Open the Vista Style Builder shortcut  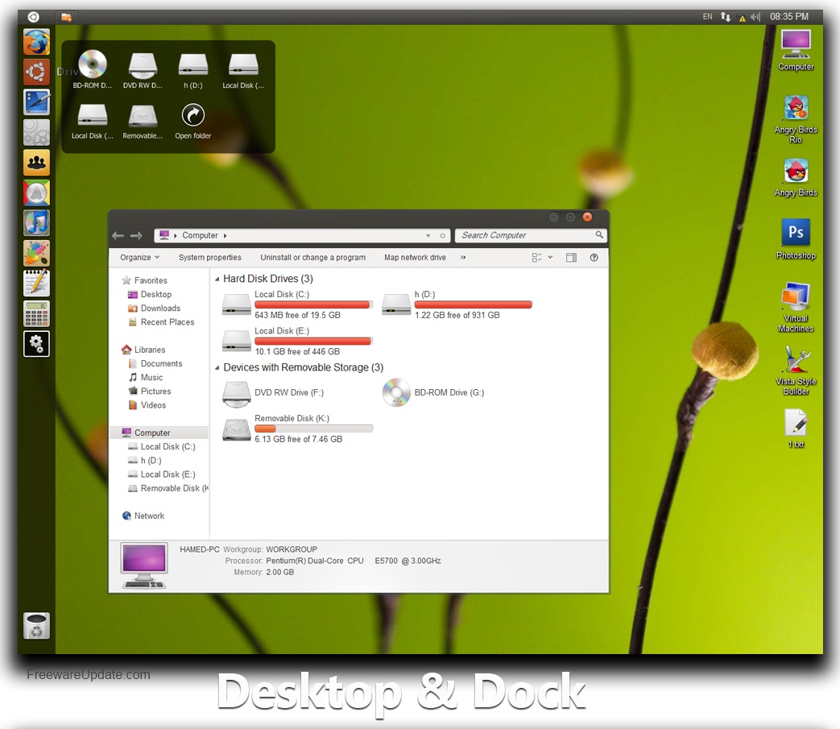pyautogui.click(x=795, y=360)
